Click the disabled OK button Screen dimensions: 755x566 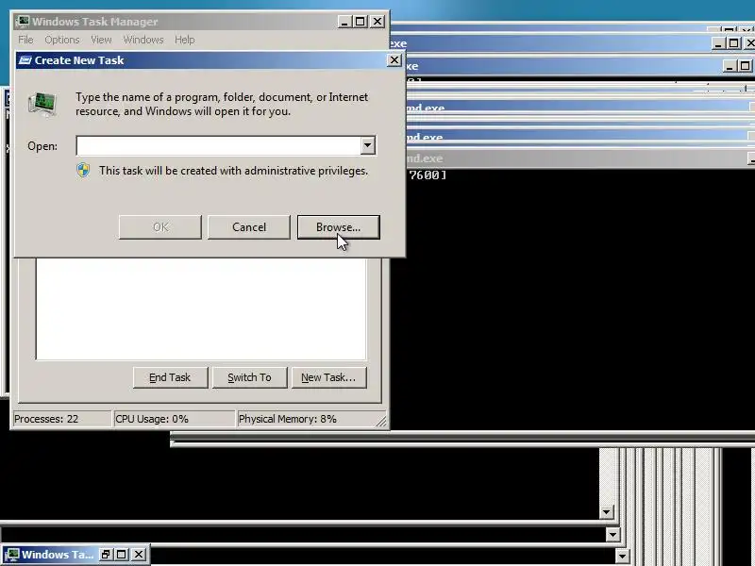click(160, 227)
